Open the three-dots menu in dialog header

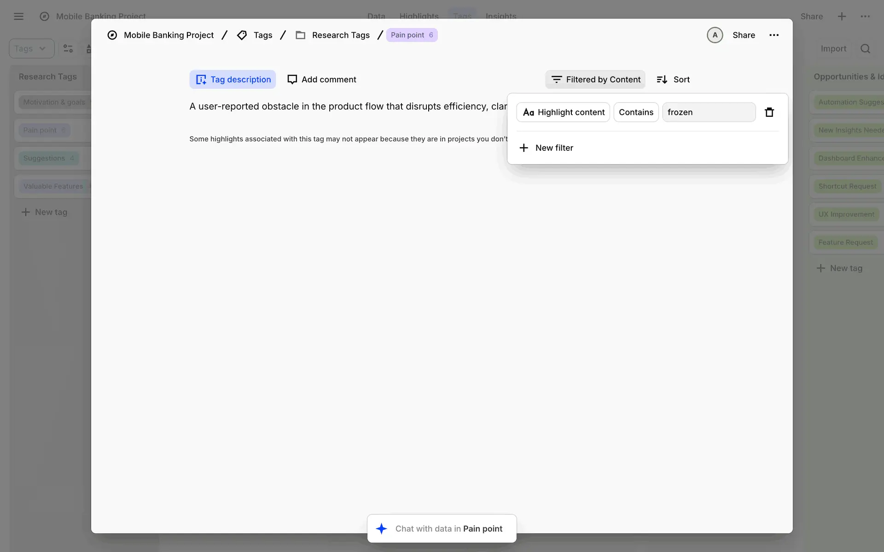tap(774, 35)
